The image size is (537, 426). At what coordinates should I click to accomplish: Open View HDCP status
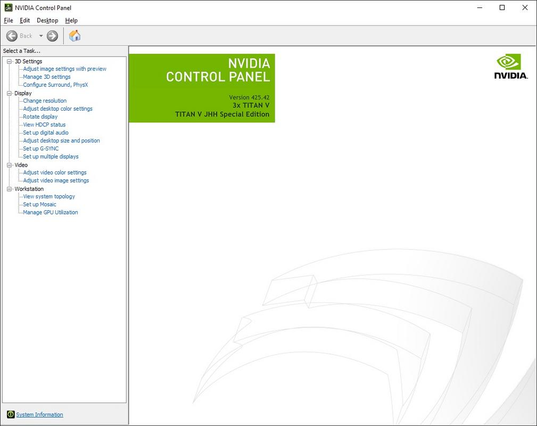coord(44,125)
